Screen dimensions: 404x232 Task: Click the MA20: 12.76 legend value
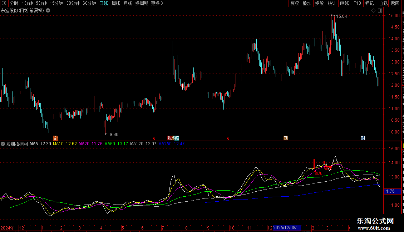click(91, 144)
